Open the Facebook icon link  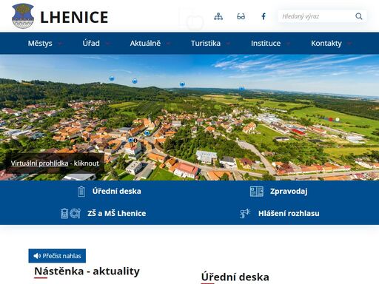pos(264,16)
